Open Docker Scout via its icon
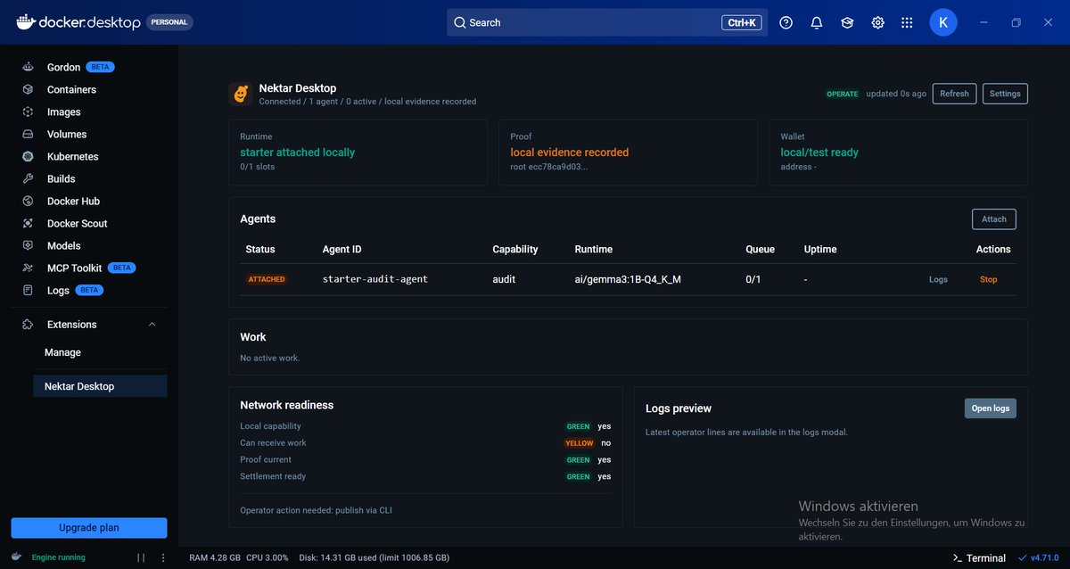1070x569 pixels. (x=29, y=223)
